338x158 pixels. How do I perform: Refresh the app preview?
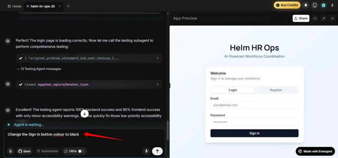tap(315, 18)
